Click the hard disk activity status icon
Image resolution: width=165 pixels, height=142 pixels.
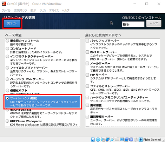(93, 140)
